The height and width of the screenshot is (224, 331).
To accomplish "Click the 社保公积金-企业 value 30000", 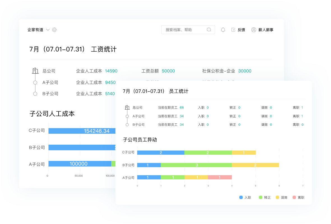I will click(x=245, y=71).
